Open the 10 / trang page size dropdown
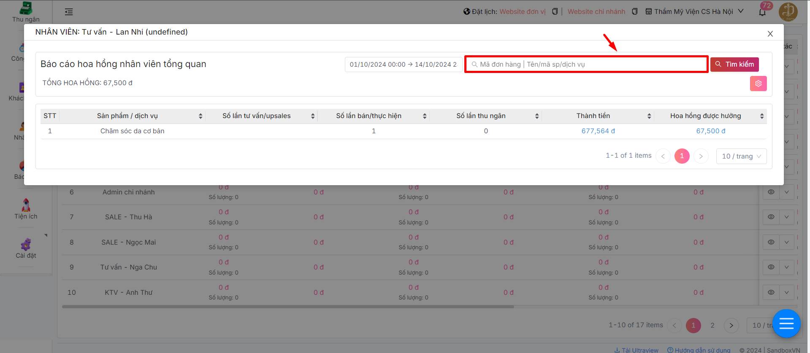810x353 pixels. pos(741,156)
